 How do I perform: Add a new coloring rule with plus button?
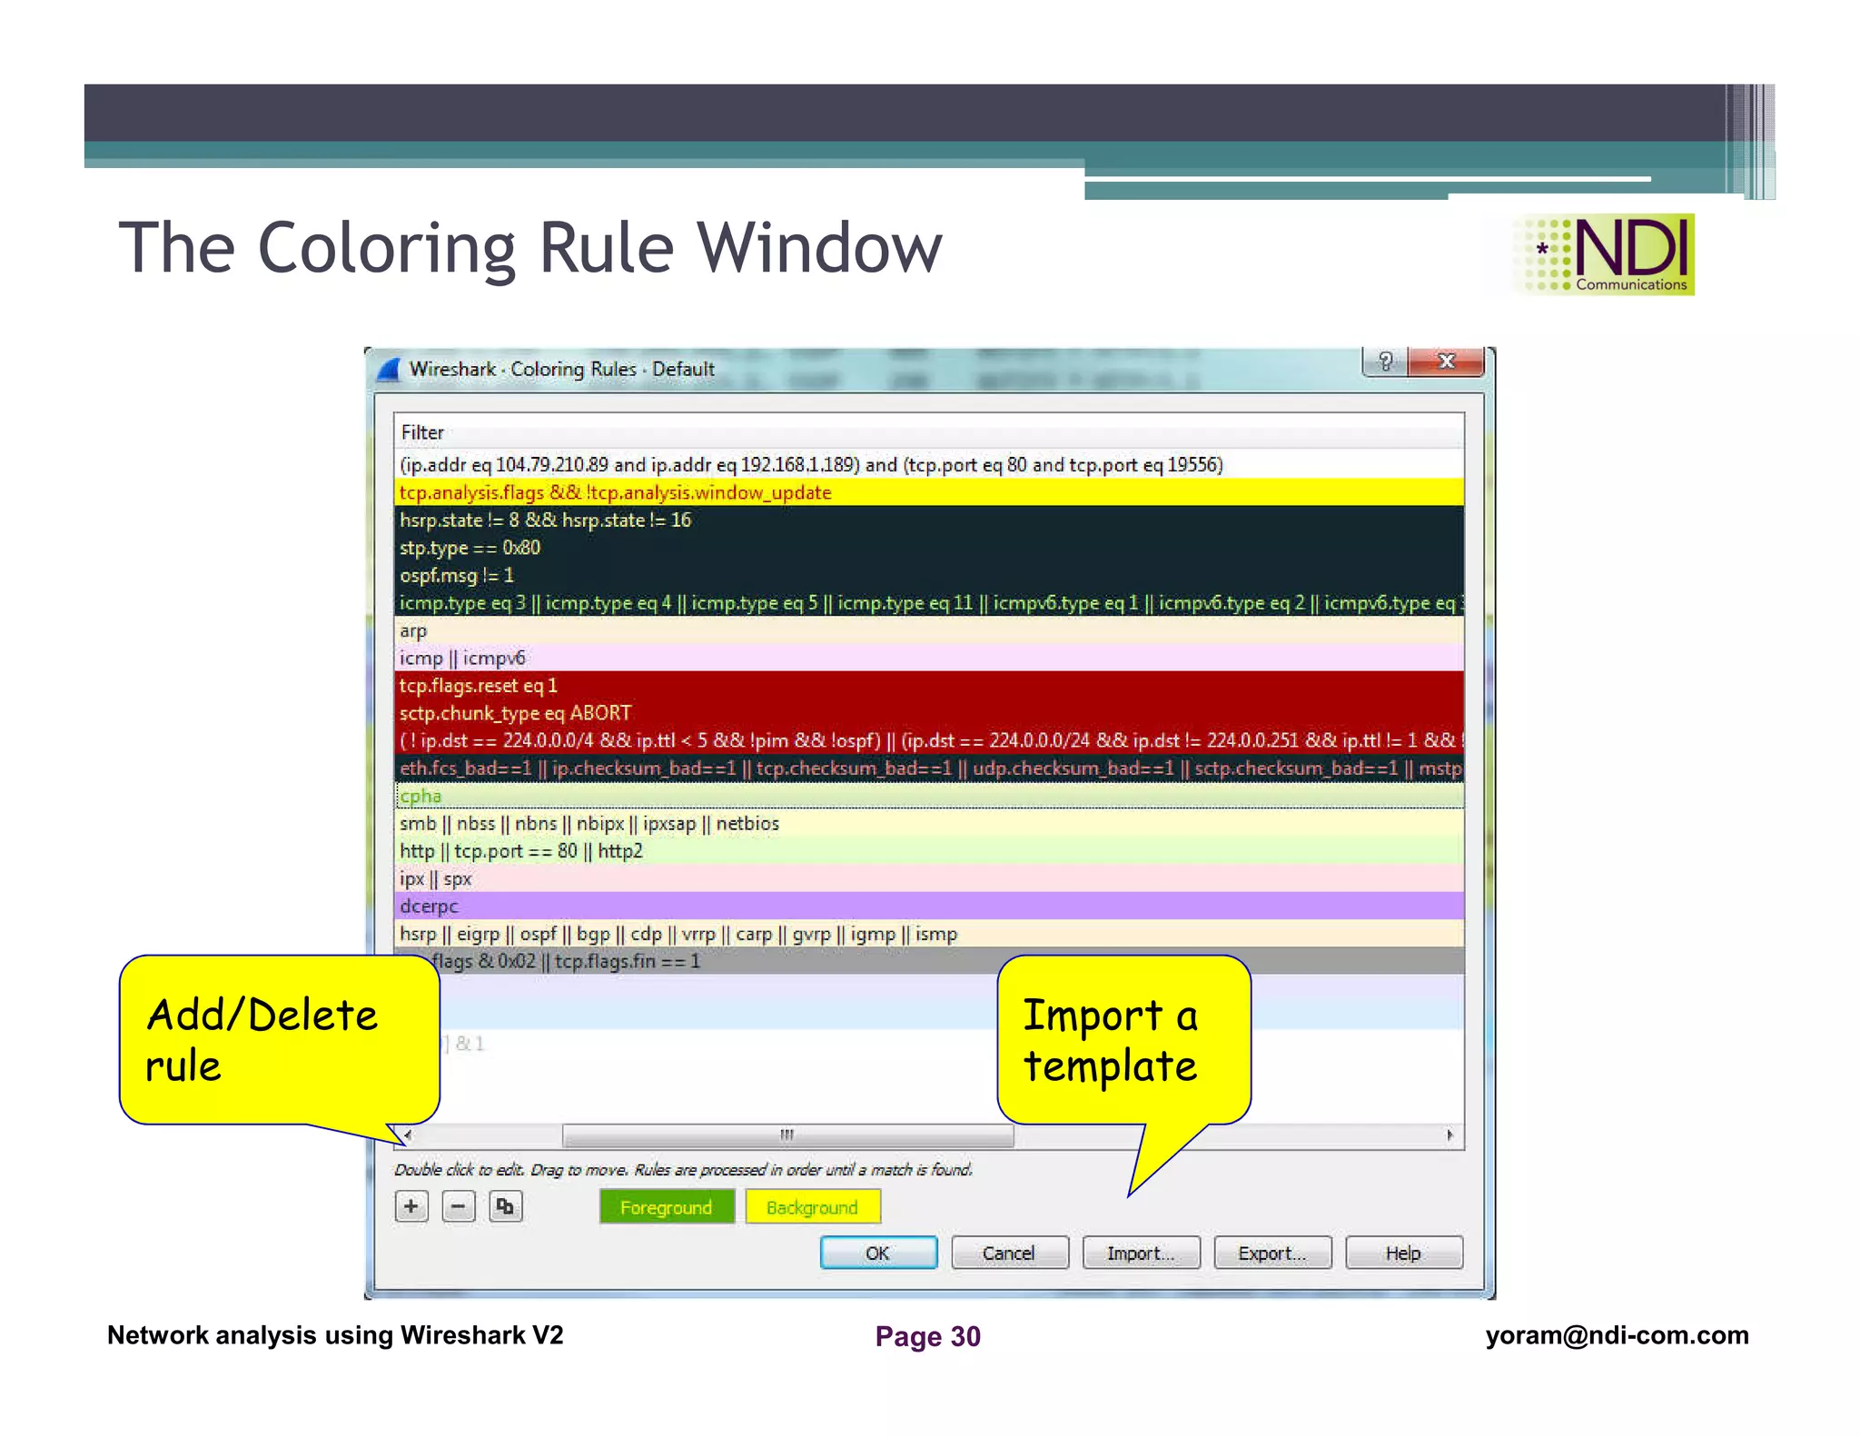[x=411, y=1206]
